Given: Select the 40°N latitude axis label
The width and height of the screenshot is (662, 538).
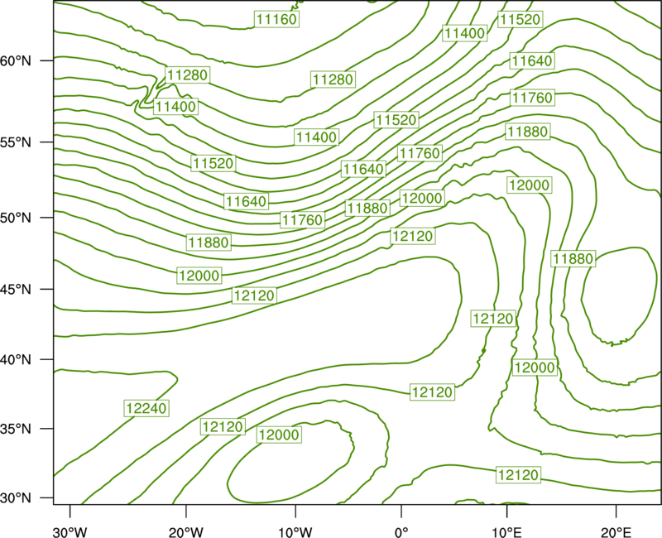Looking at the screenshot, I should coord(16,360).
